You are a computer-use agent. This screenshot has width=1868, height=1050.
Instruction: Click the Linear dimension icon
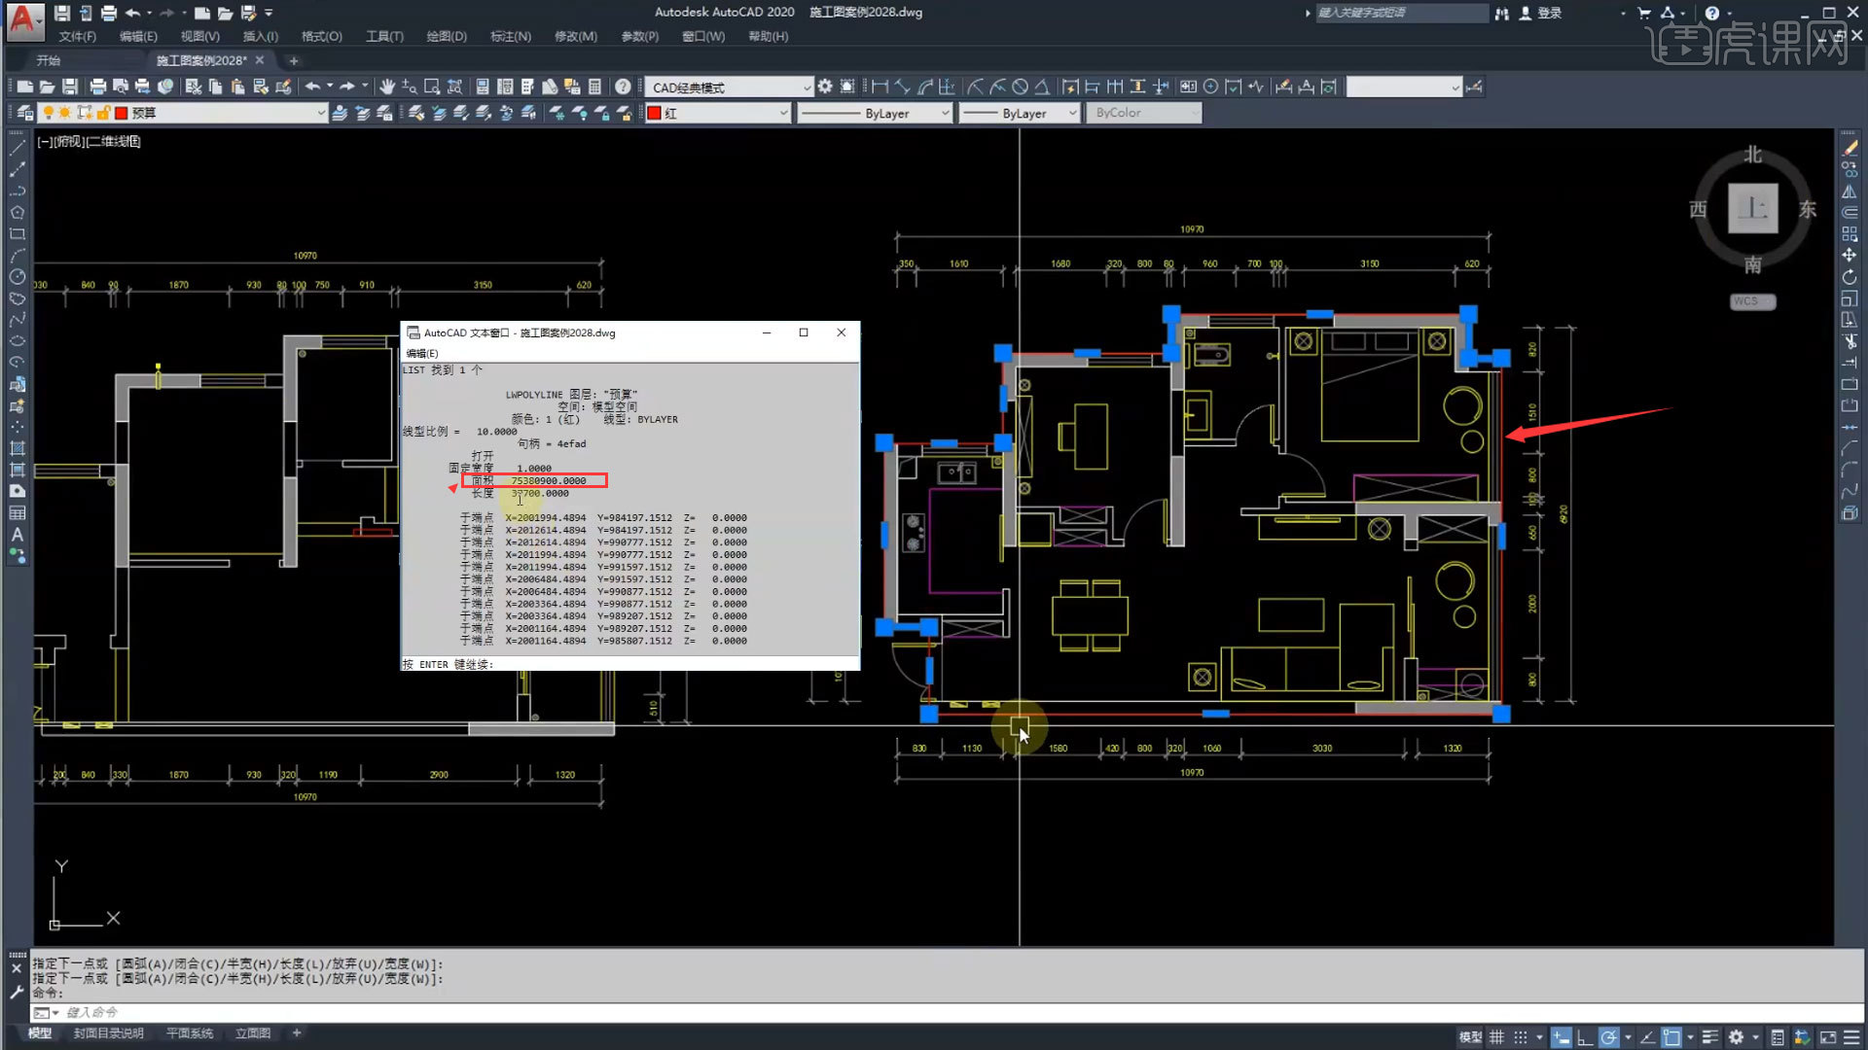880,87
